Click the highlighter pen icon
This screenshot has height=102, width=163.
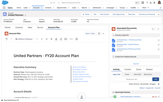pyautogui.click(x=61, y=39)
